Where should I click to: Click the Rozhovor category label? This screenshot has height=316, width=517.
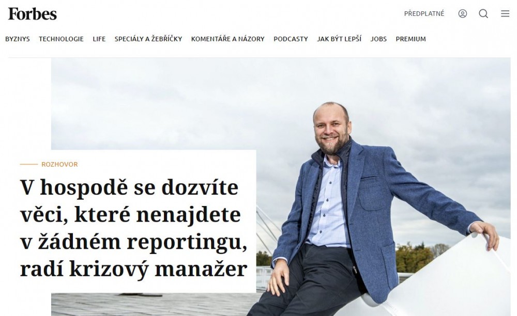coord(59,164)
